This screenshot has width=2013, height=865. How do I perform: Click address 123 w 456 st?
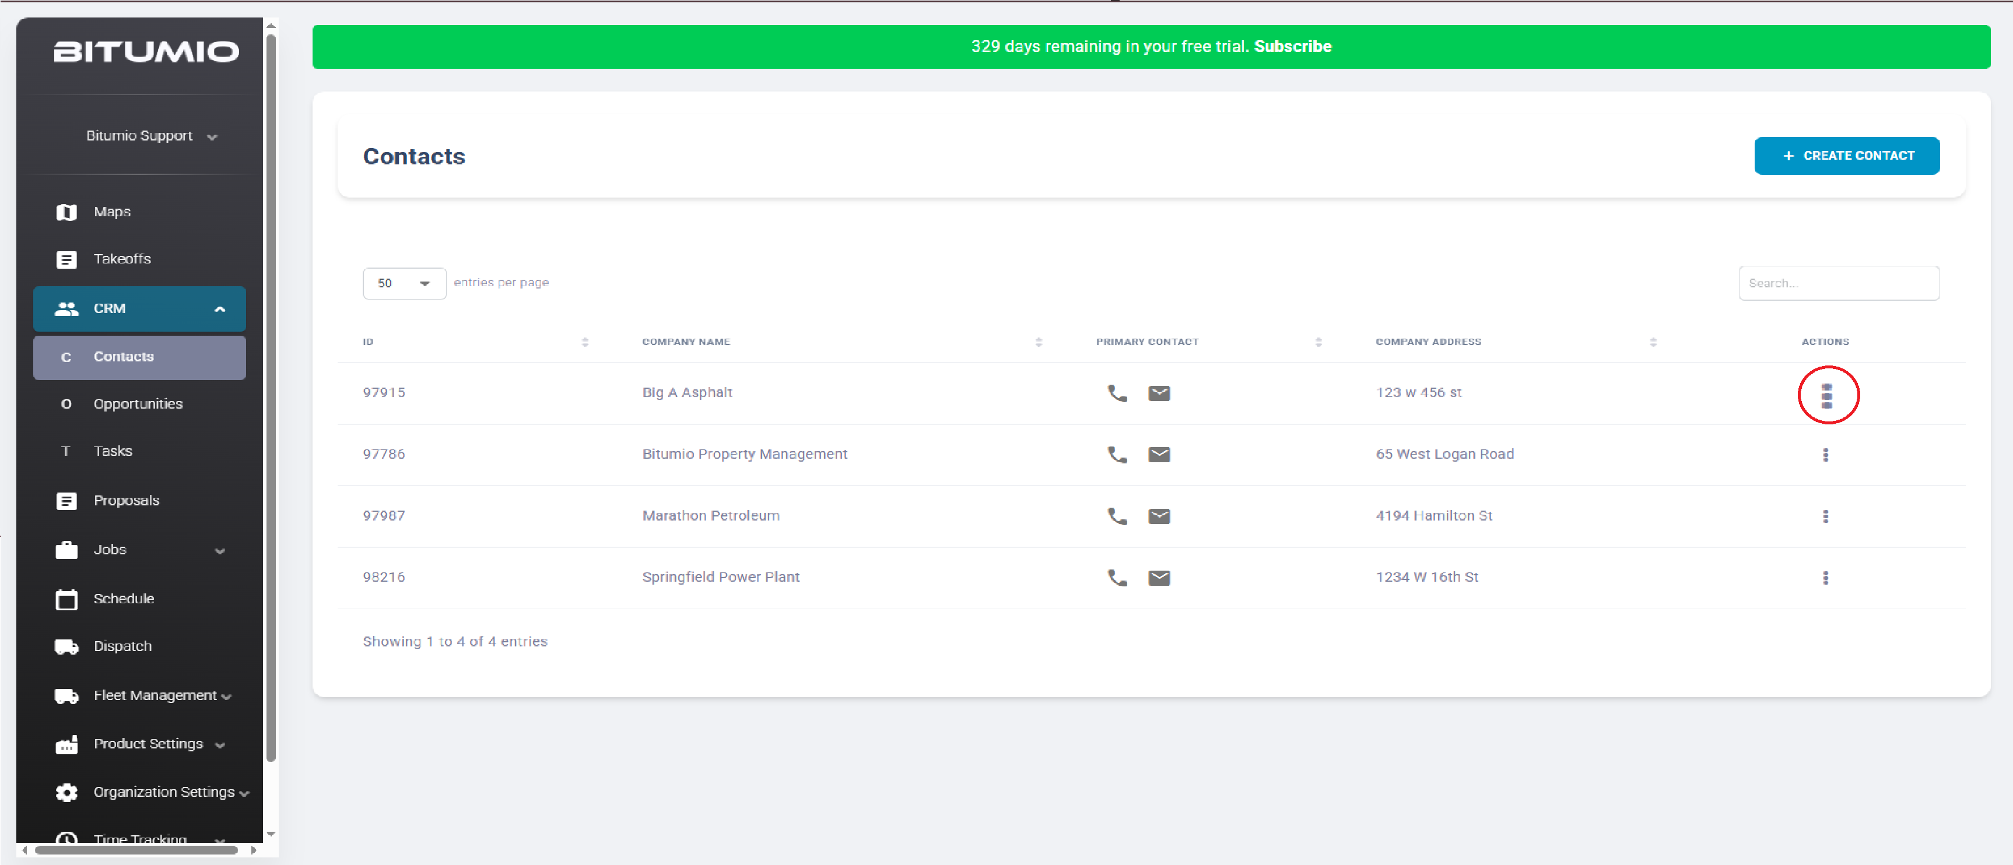click(x=1418, y=393)
